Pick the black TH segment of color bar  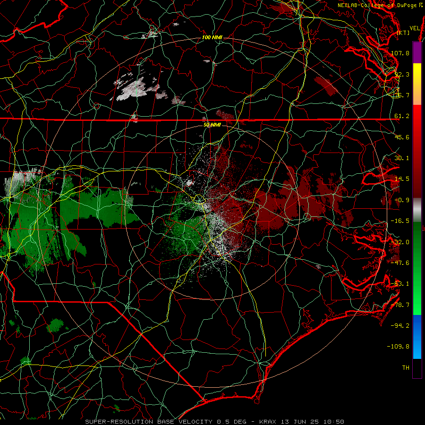(417, 368)
